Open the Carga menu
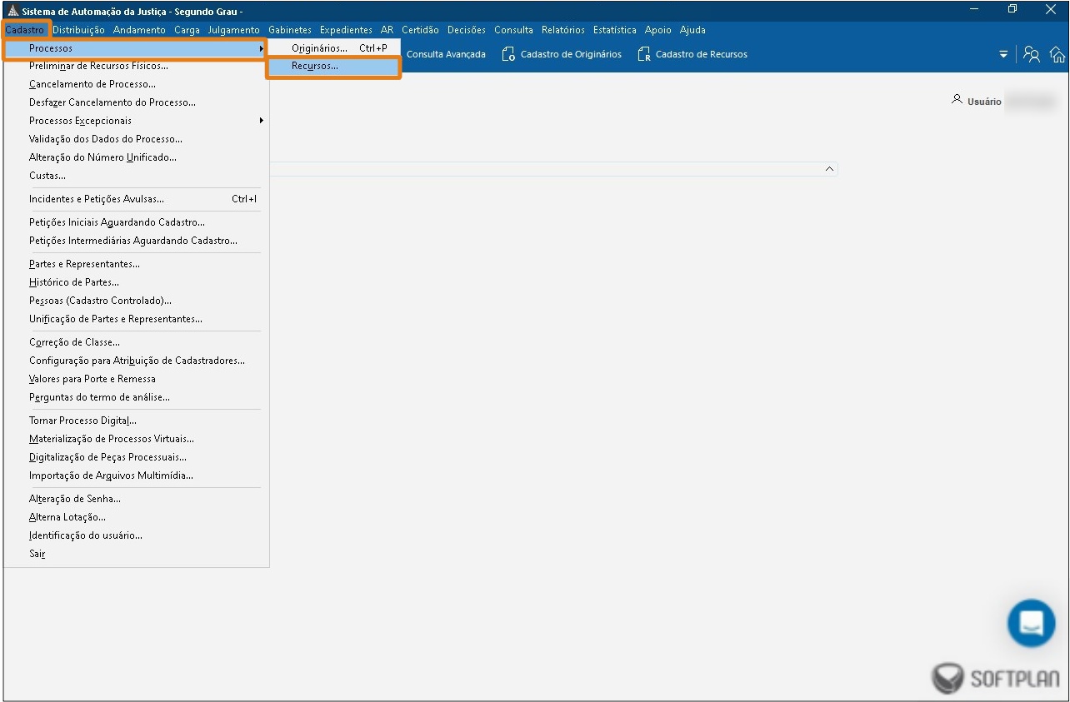 pyautogui.click(x=187, y=30)
